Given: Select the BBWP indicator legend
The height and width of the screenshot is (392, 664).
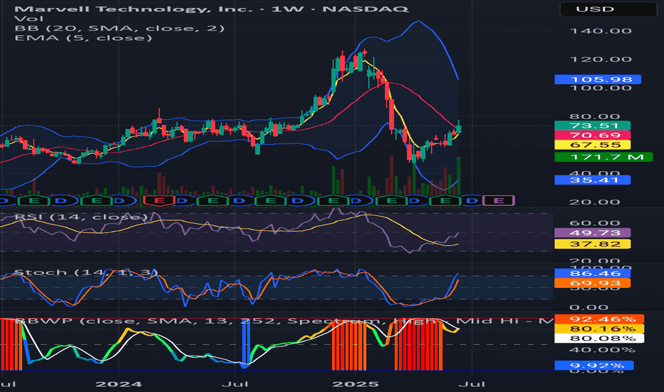Looking at the screenshot, I should (284, 321).
